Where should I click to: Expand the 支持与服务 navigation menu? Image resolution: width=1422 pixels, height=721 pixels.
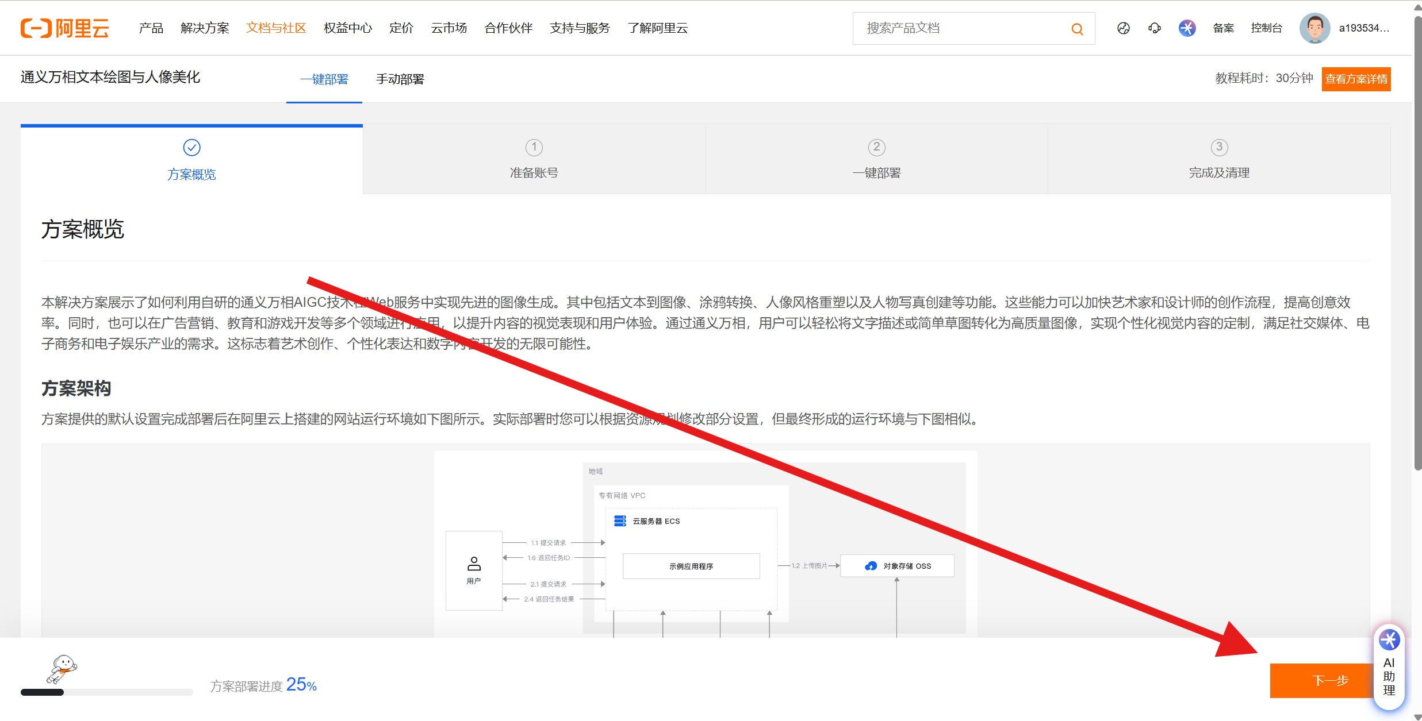click(x=580, y=28)
